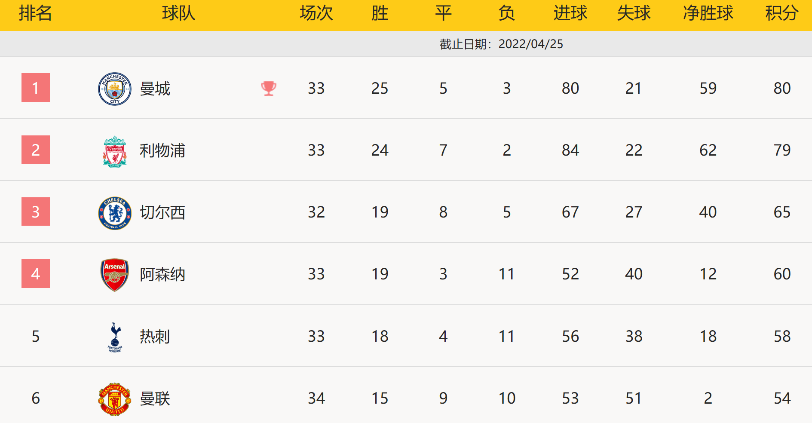This screenshot has width=812, height=423.
Task: Open the 利物浦 team link
Action: click(x=162, y=150)
